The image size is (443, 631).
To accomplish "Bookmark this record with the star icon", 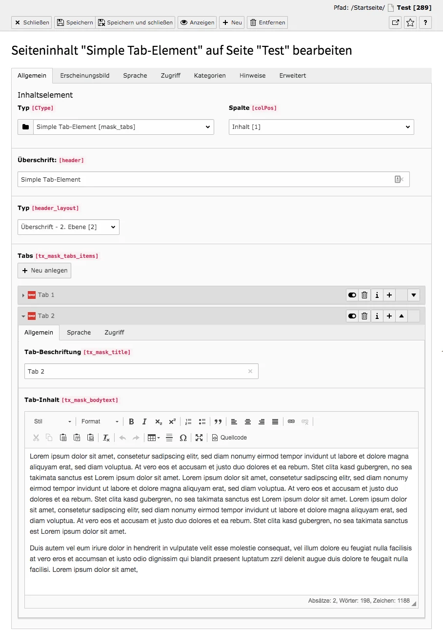I will [410, 22].
